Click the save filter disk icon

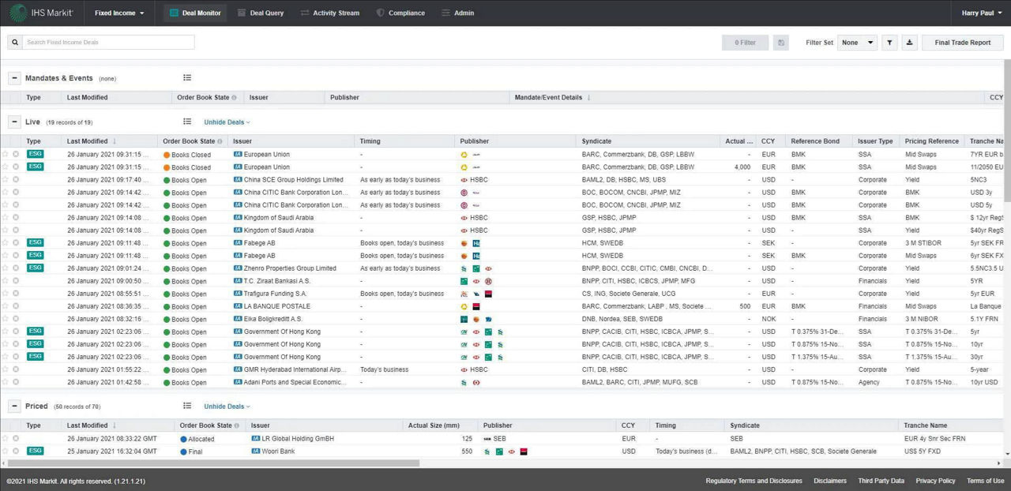click(781, 43)
